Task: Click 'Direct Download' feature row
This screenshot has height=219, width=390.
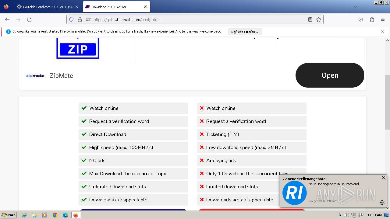Action: pyautogui.click(x=133, y=134)
